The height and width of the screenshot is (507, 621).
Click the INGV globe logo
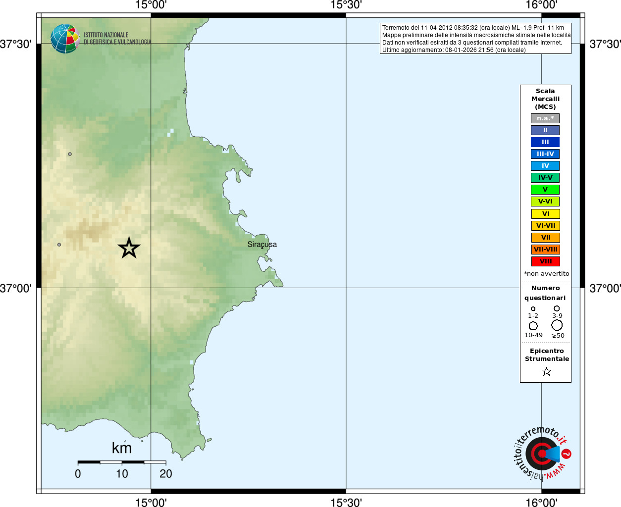(x=65, y=39)
